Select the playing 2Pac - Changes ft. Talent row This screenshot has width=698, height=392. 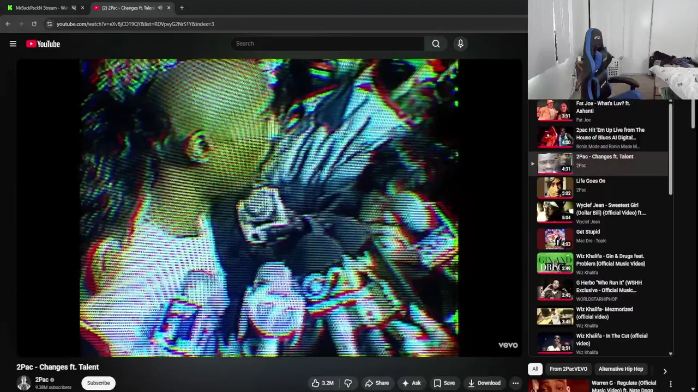click(599, 163)
